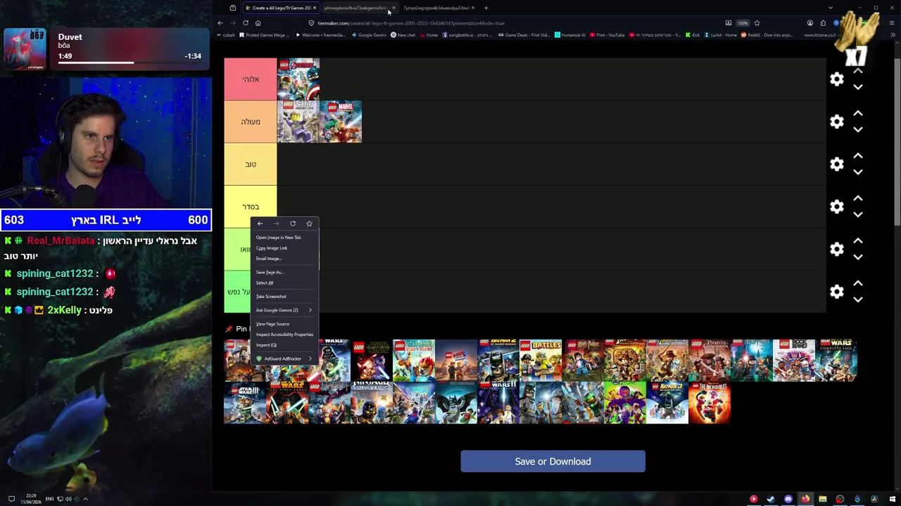The height and width of the screenshot is (506, 901).
Task: Click the Save or Download button
Action: tap(553, 461)
